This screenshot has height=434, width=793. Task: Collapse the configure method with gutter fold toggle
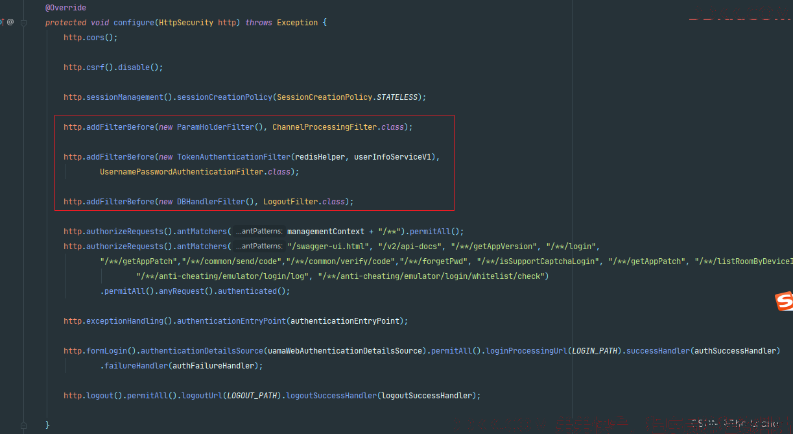point(23,22)
